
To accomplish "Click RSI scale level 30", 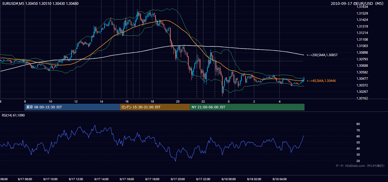I will (358, 155).
